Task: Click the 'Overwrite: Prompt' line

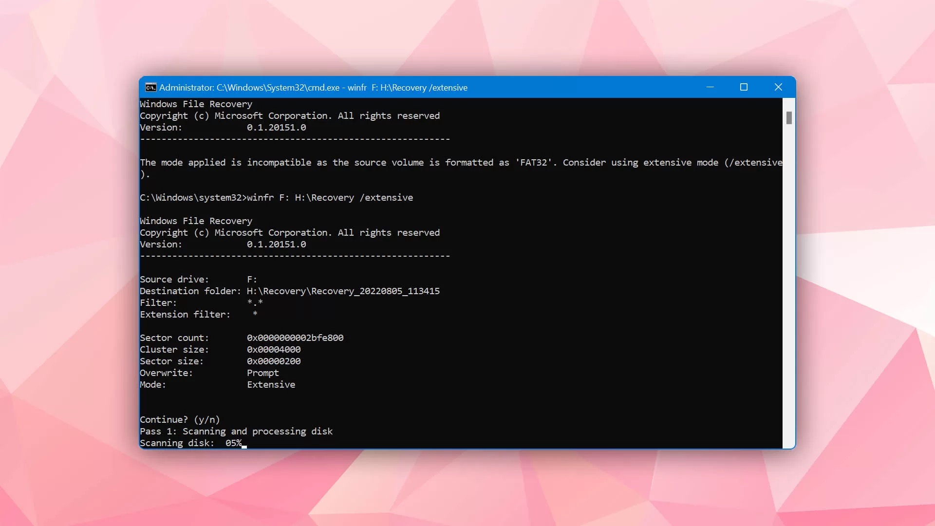Action: click(209, 373)
